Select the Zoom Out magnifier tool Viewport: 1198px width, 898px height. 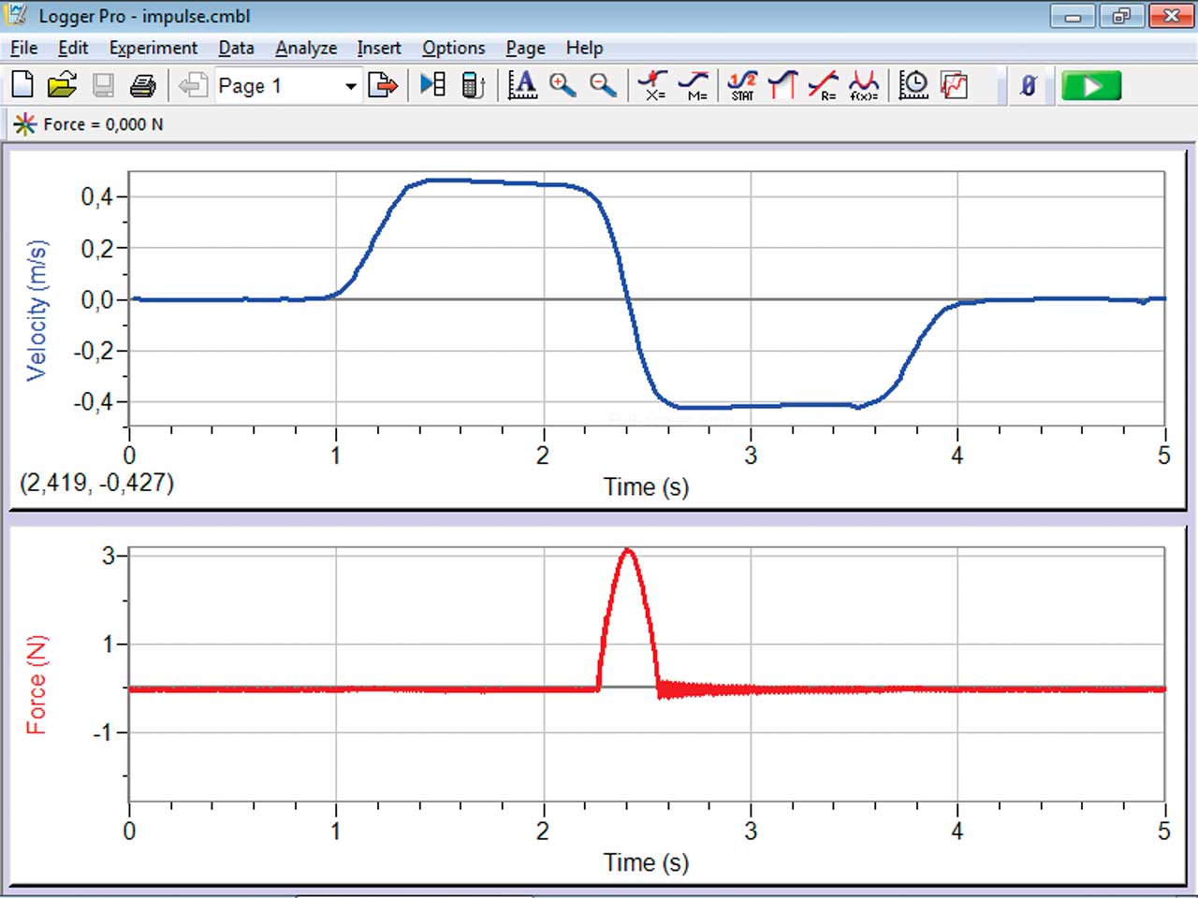point(603,85)
